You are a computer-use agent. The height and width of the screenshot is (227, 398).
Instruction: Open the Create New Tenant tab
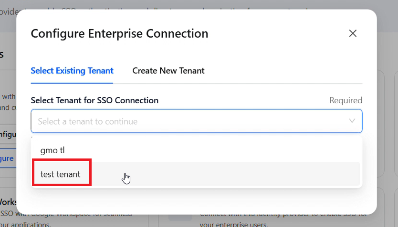tap(168, 70)
